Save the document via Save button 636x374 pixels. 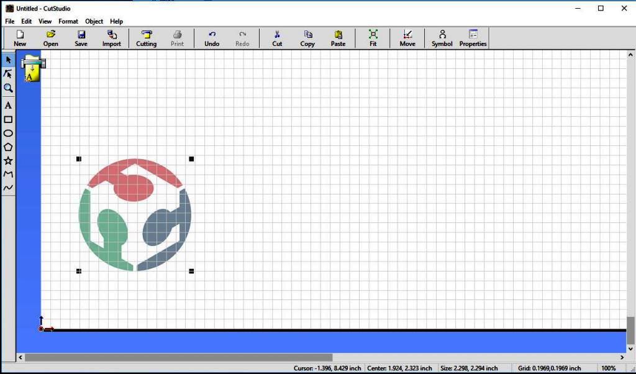click(x=81, y=39)
